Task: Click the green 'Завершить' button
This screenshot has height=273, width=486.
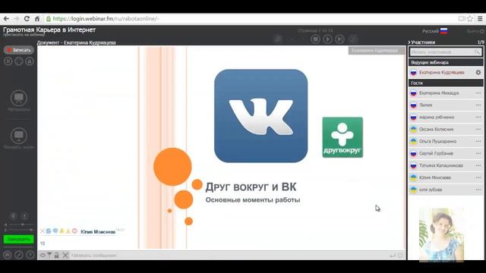Action: click(x=18, y=240)
